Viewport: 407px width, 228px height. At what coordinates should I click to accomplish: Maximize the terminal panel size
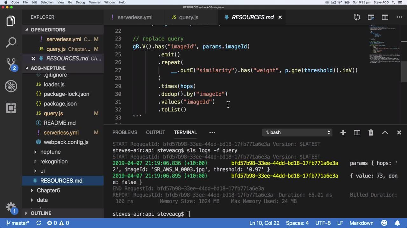385,132
